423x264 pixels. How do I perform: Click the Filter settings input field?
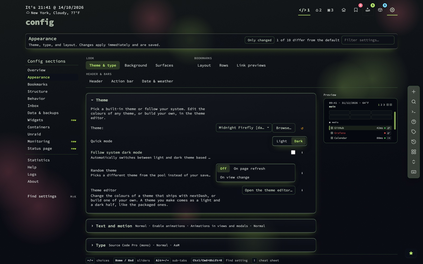[x=368, y=40]
